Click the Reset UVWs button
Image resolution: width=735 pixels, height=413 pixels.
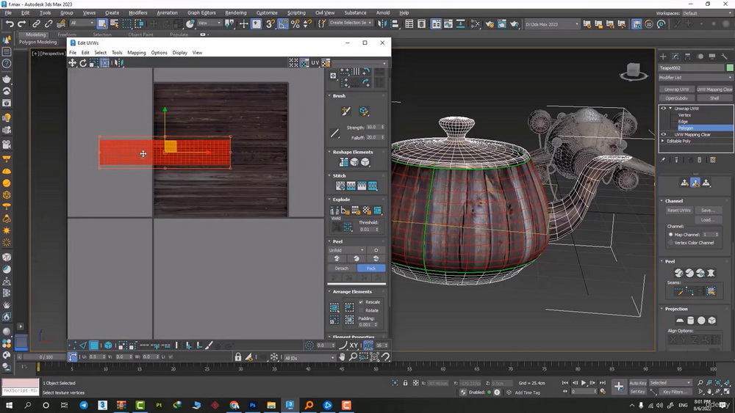click(x=678, y=211)
